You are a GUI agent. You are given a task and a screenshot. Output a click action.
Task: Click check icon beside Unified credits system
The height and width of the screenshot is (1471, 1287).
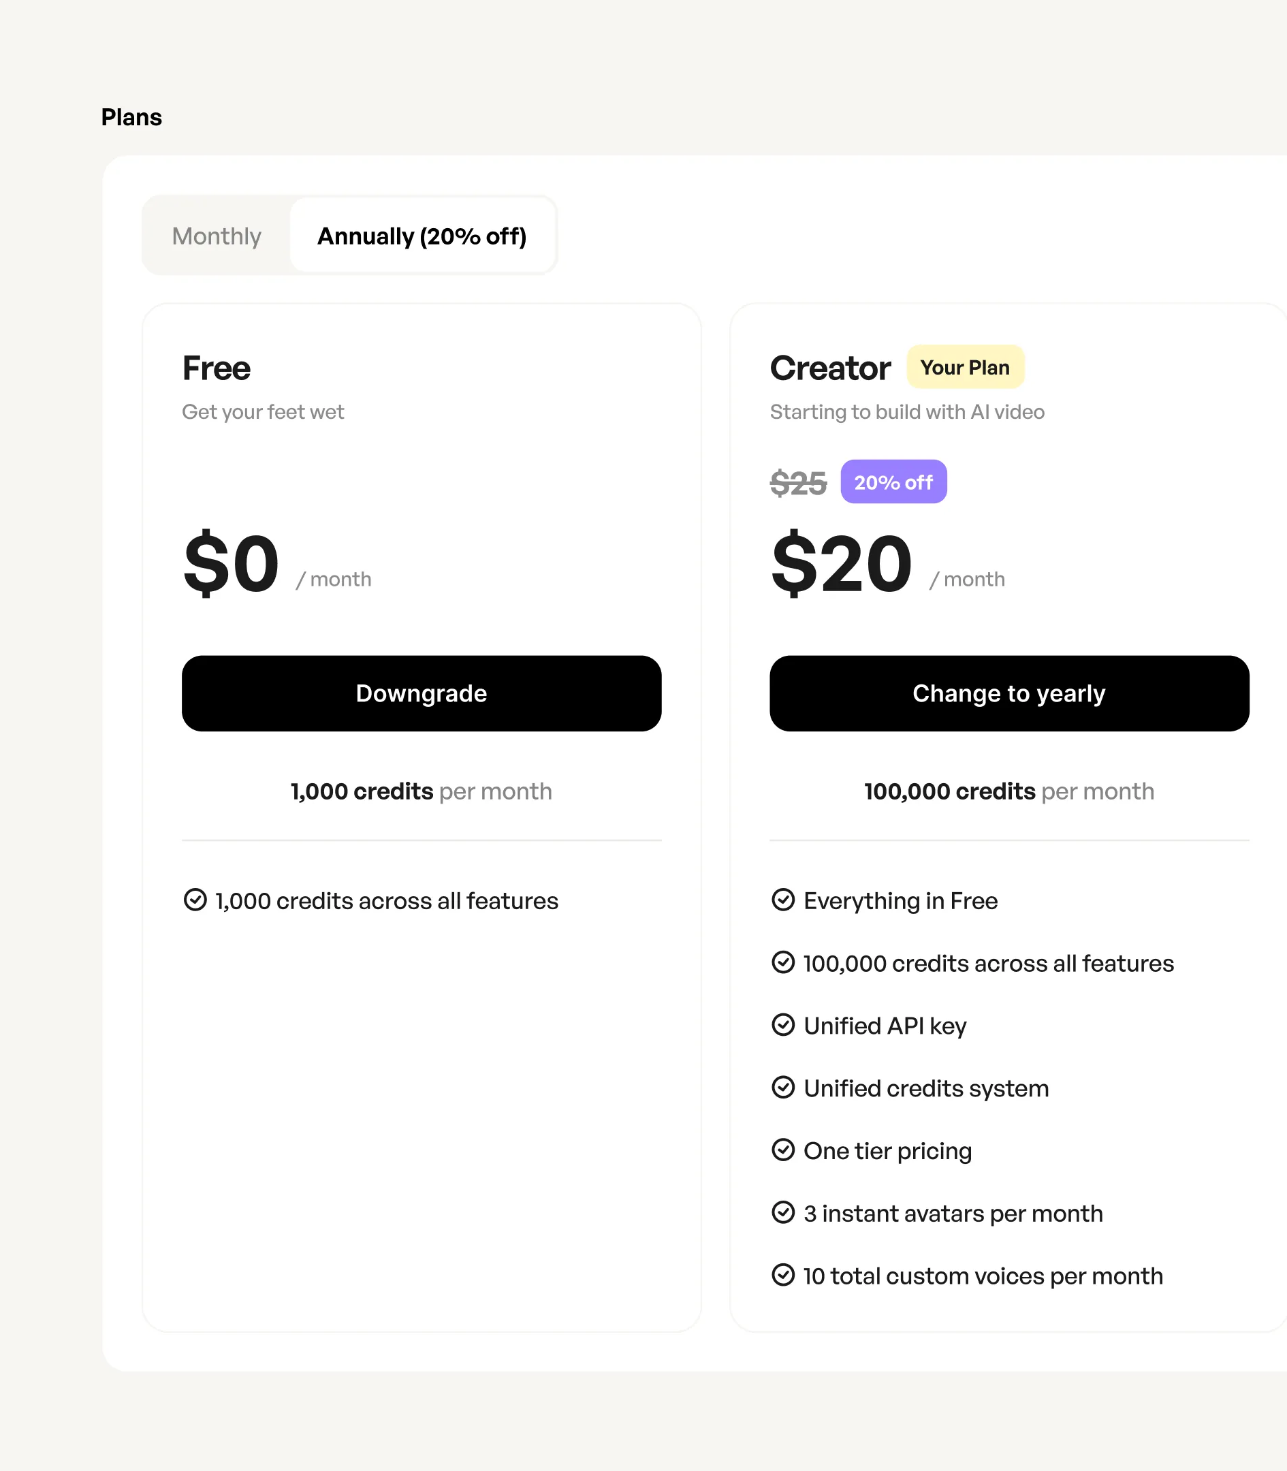pyautogui.click(x=783, y=1087)
